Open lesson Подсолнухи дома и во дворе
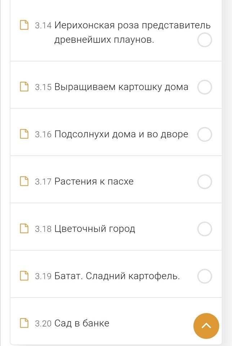This screenshot has width=232, height=346. [121, 134]
